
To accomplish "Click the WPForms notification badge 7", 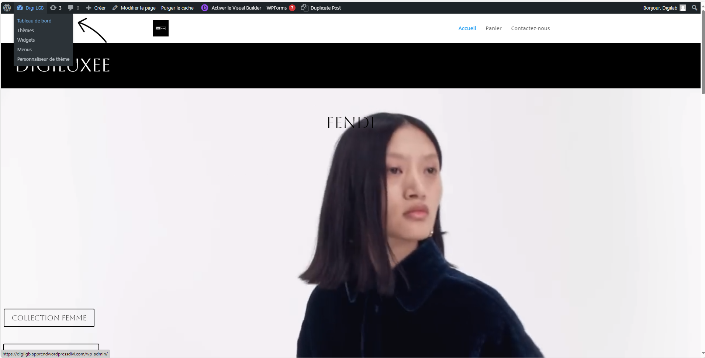I will (x=292, y=8).
